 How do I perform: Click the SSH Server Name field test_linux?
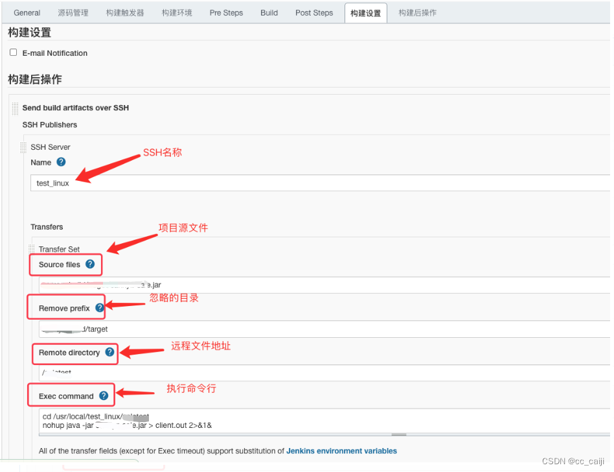tap(321, 183)
